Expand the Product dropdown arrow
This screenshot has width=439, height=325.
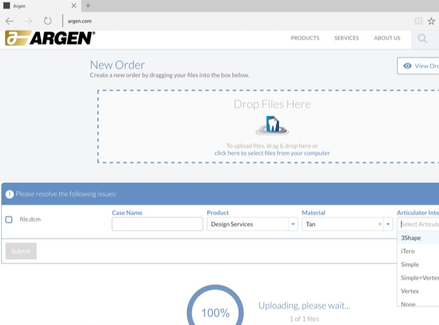(293, 224)
